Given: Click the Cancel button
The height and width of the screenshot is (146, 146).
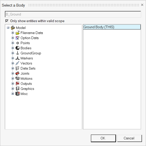Looking at the screenshot, I should (x=129, y=138).
